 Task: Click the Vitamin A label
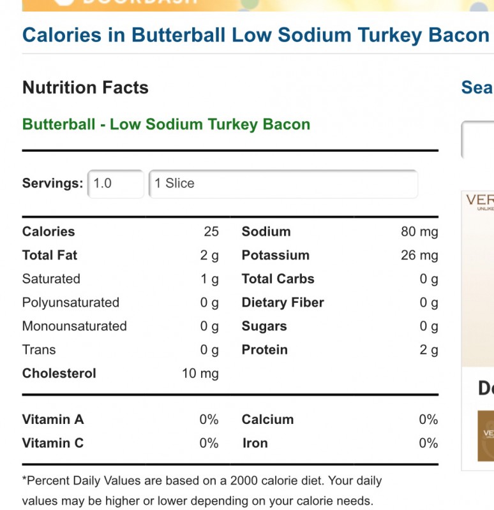53,419
